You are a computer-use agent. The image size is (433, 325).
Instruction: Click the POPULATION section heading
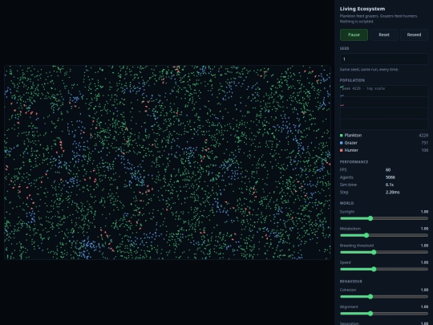coord(352,80)
